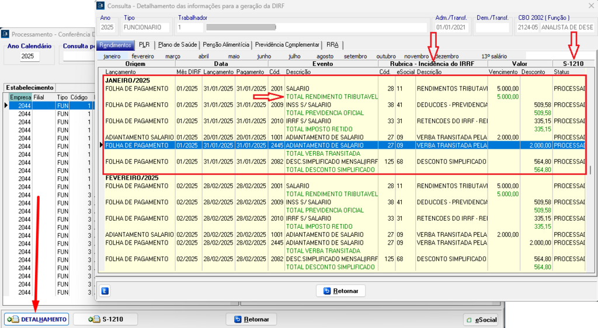
Task: Click the Consulta window title icon
Action: pos(101,6)
